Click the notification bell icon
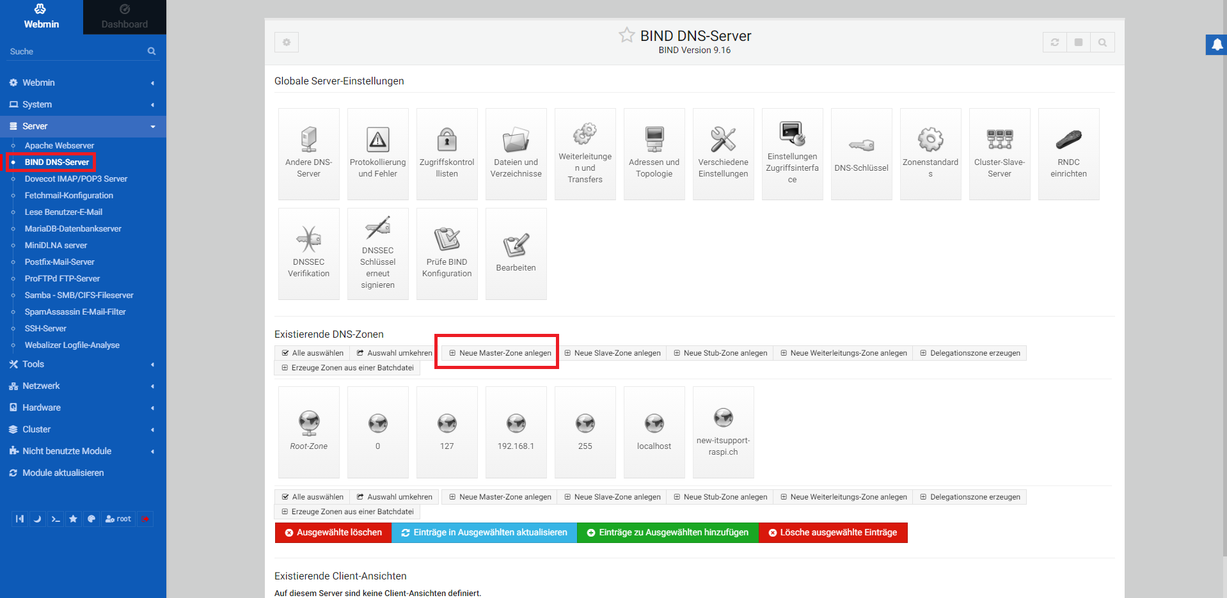The width and height of the screenshot is (1227, 598). (1217, 45)
